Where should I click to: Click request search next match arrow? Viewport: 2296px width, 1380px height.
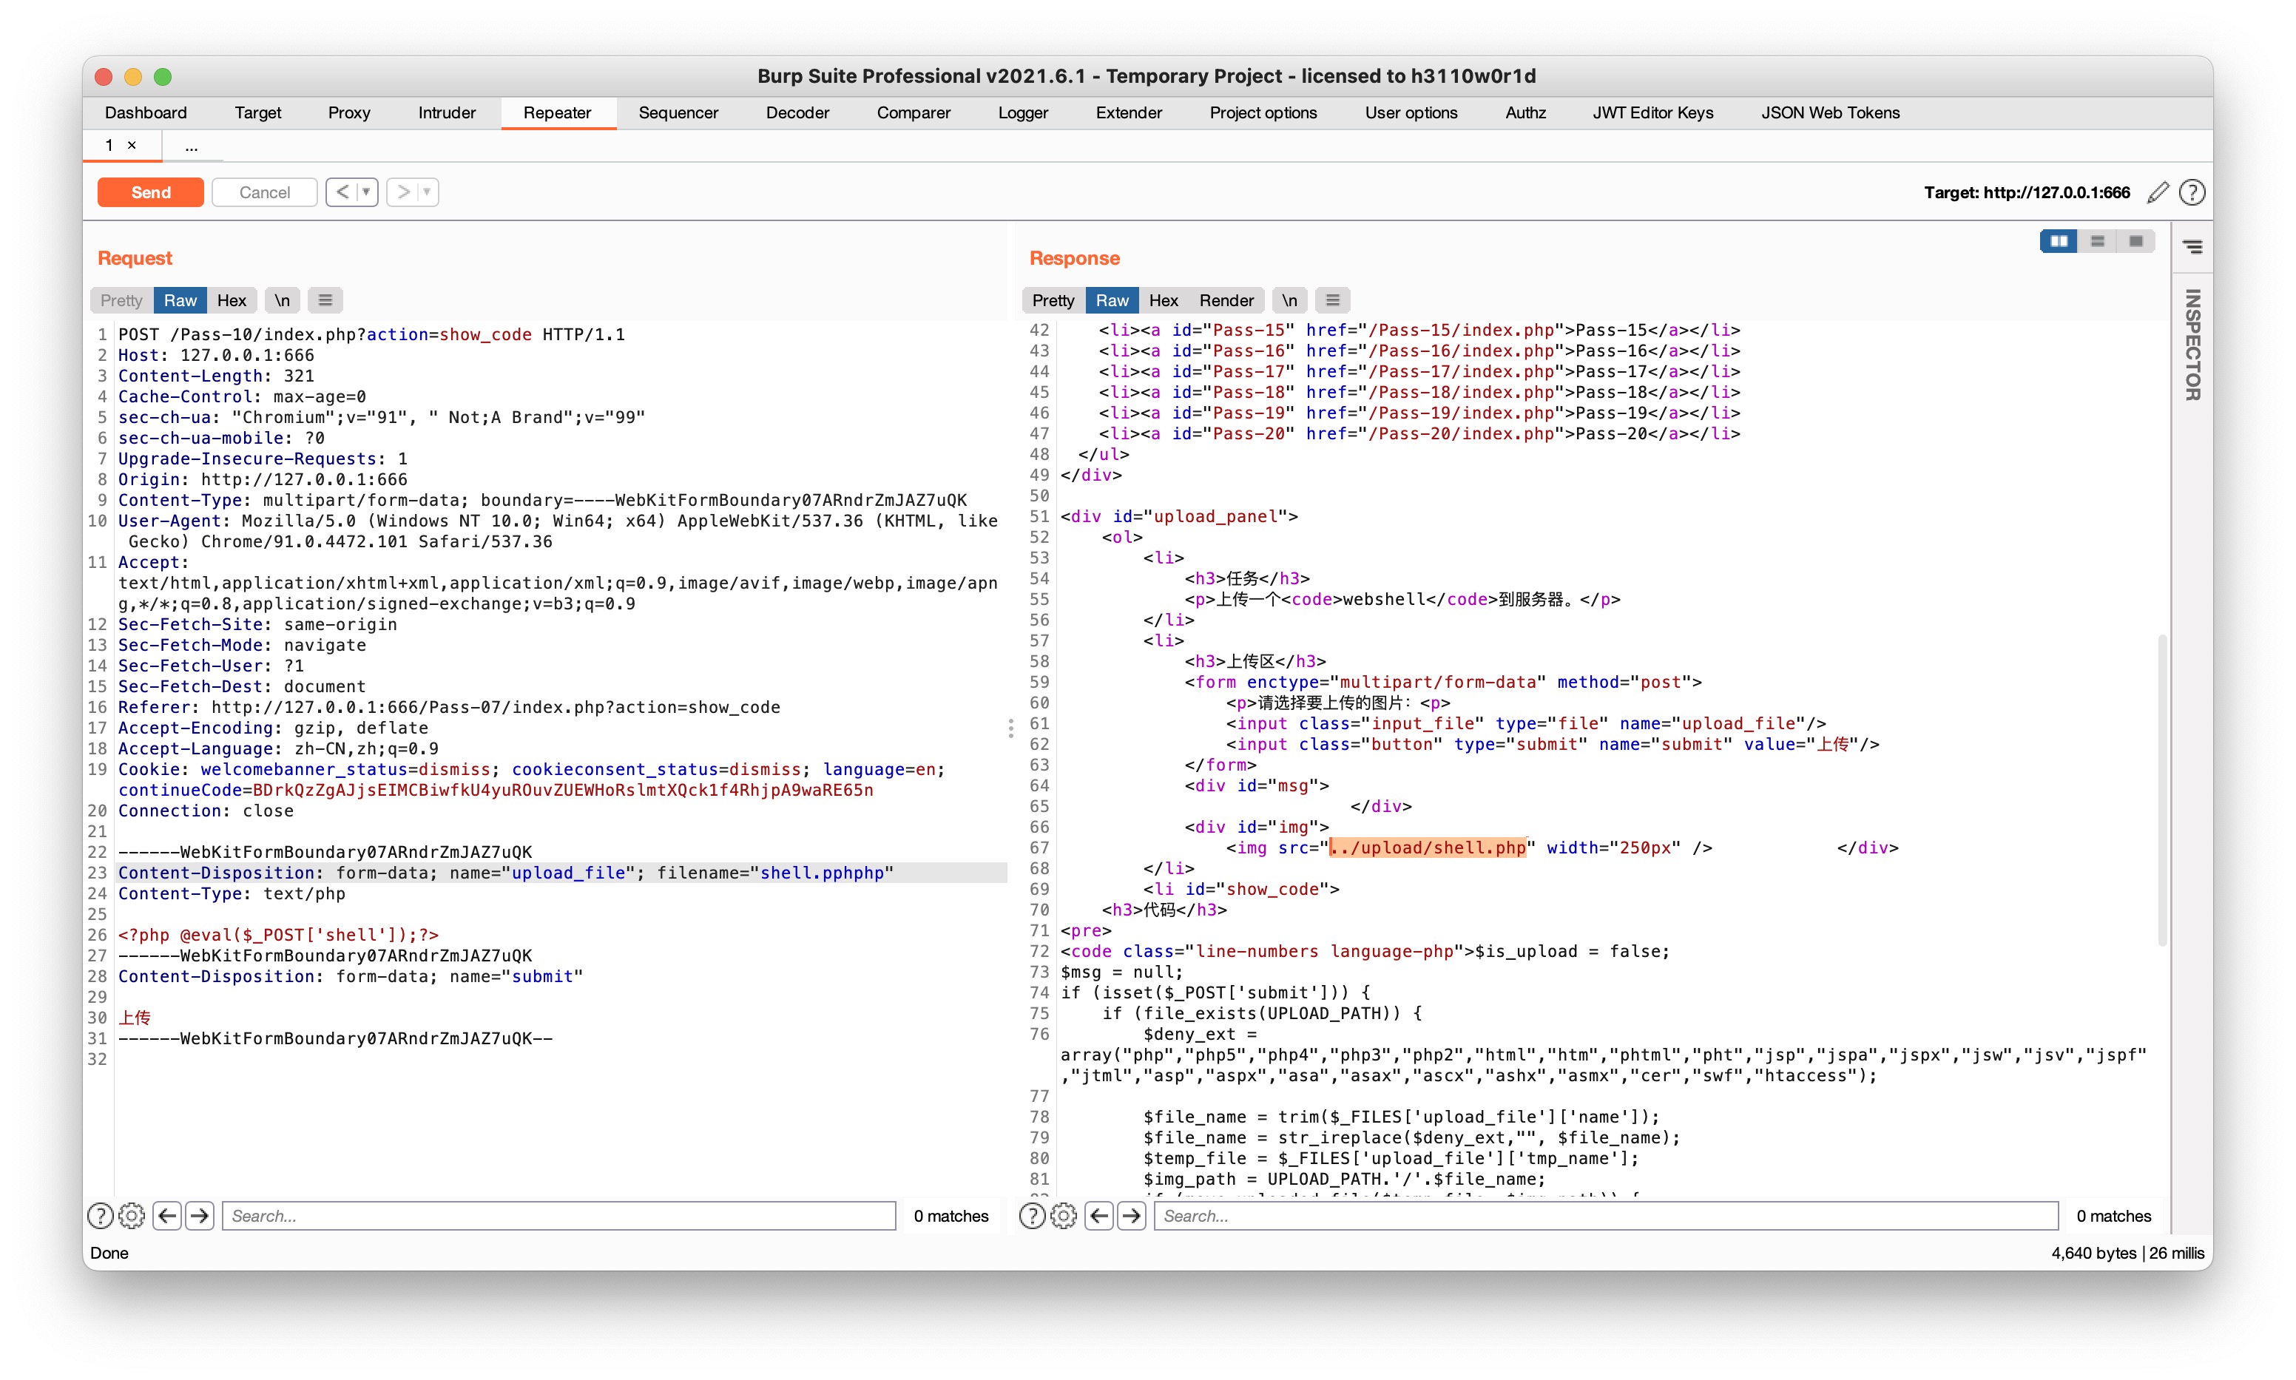200,1215
